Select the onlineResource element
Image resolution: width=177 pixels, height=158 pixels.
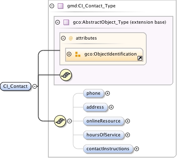(x=104, y=121)
